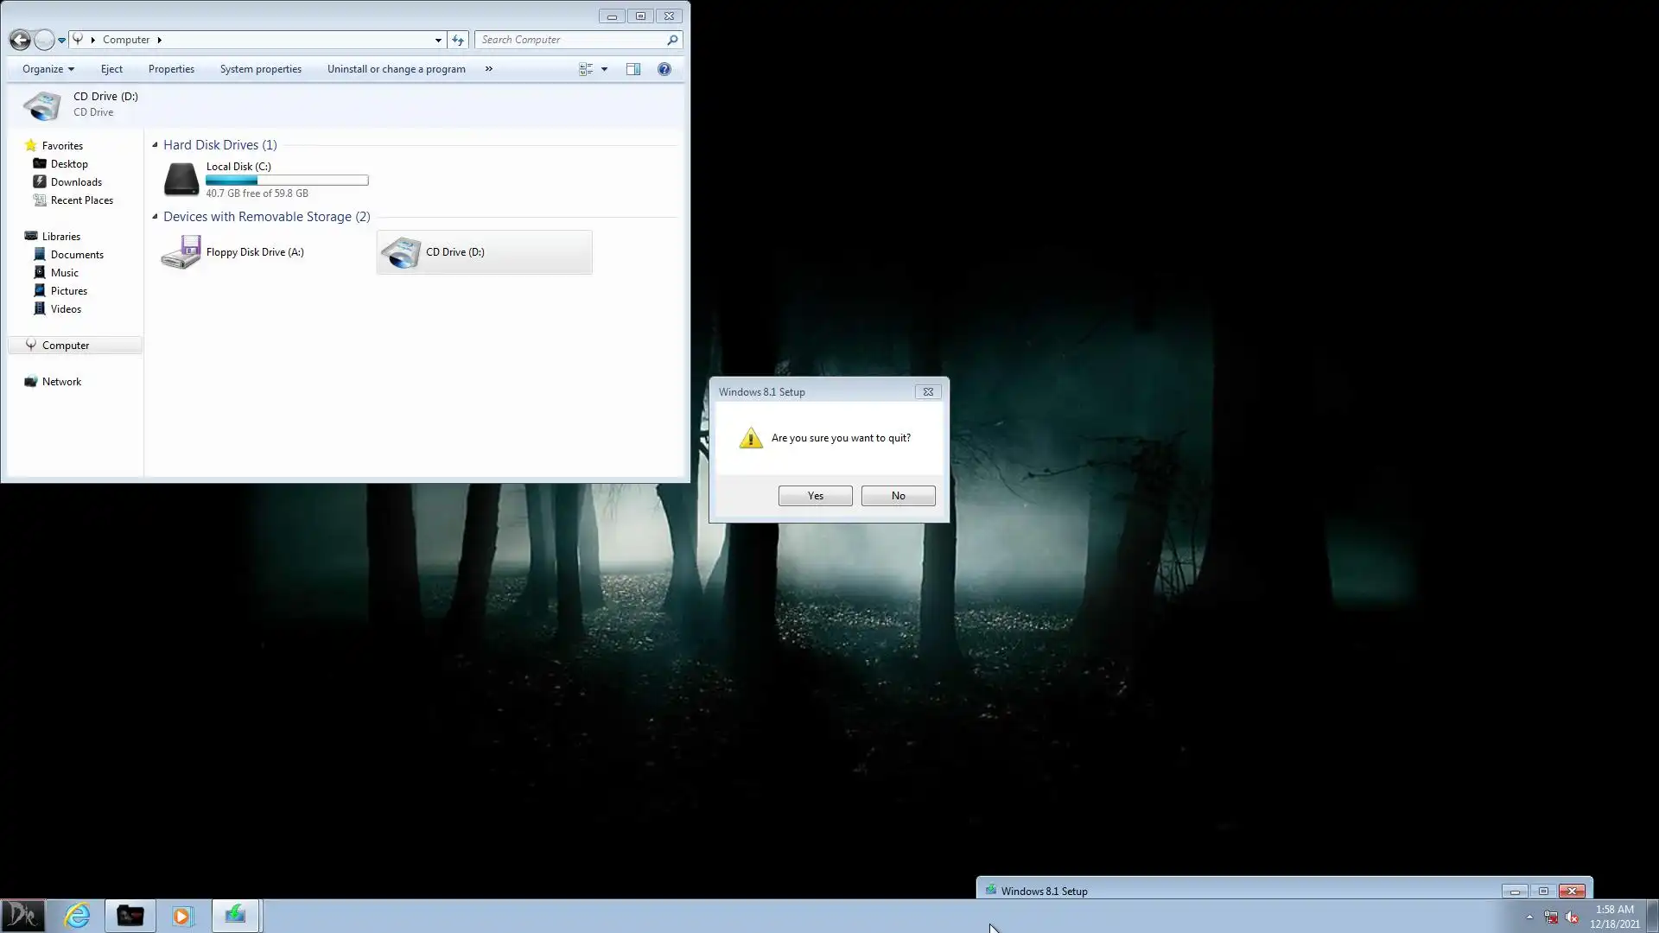The image size is (1659, 933).
Task: Click the Search Computer input field
Action: click(570, 40)
